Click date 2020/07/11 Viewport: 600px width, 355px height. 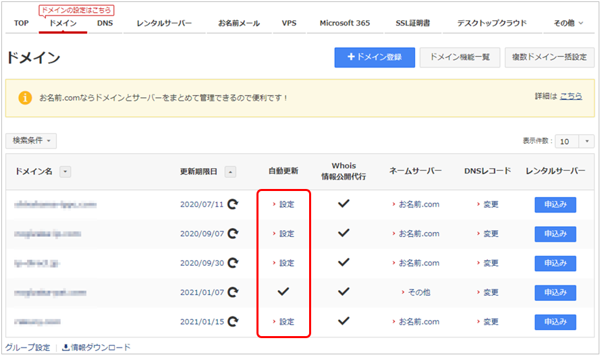(x=202, y=204)
